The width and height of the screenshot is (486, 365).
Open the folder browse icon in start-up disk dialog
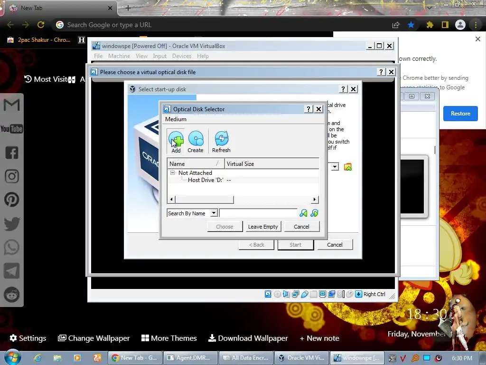(348, 167)
